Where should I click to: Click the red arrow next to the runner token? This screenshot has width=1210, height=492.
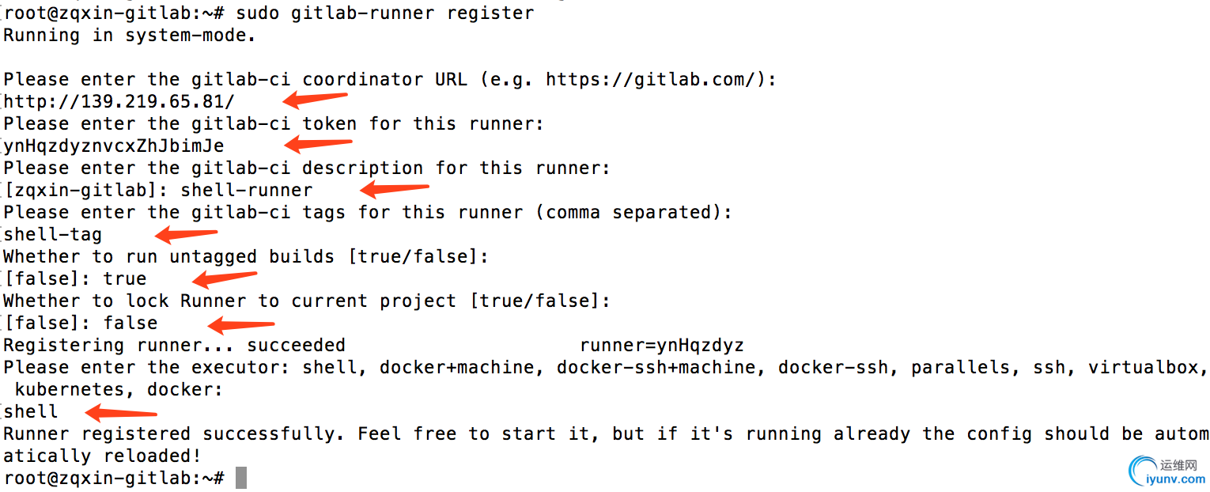(x=318, y=144)
